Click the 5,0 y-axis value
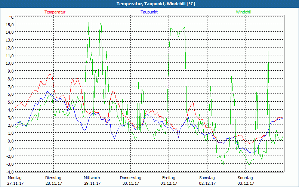 pyautogui.click(x=10, y=102)
